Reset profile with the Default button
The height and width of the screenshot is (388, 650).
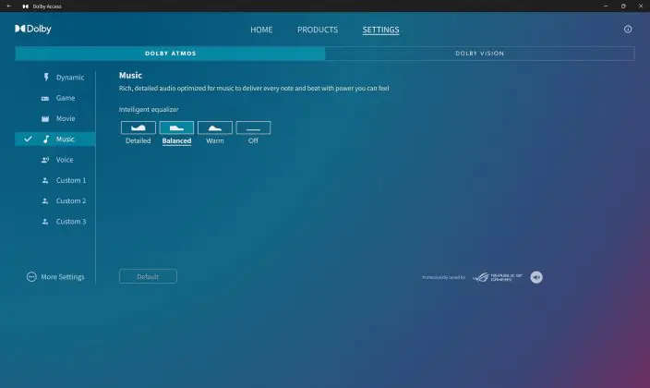[x=148, y=277]
